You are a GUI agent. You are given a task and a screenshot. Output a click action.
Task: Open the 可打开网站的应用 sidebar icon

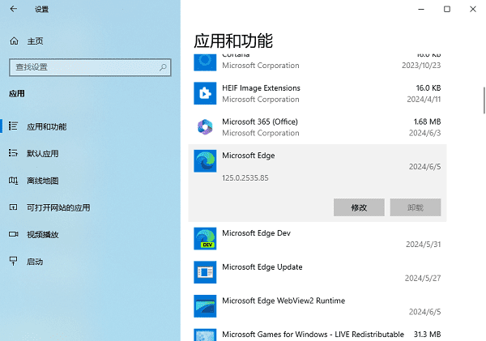(13, 207)
